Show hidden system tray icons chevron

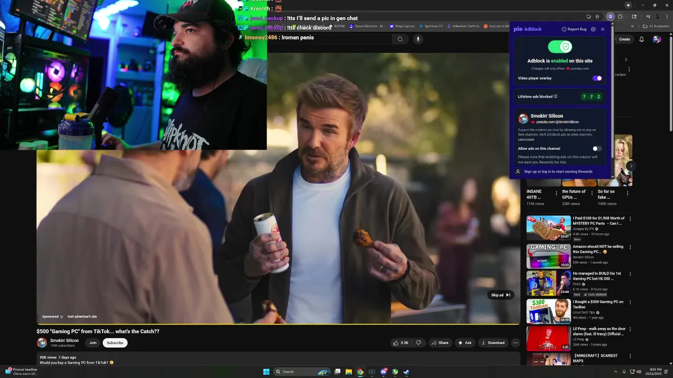coord(616,372)
